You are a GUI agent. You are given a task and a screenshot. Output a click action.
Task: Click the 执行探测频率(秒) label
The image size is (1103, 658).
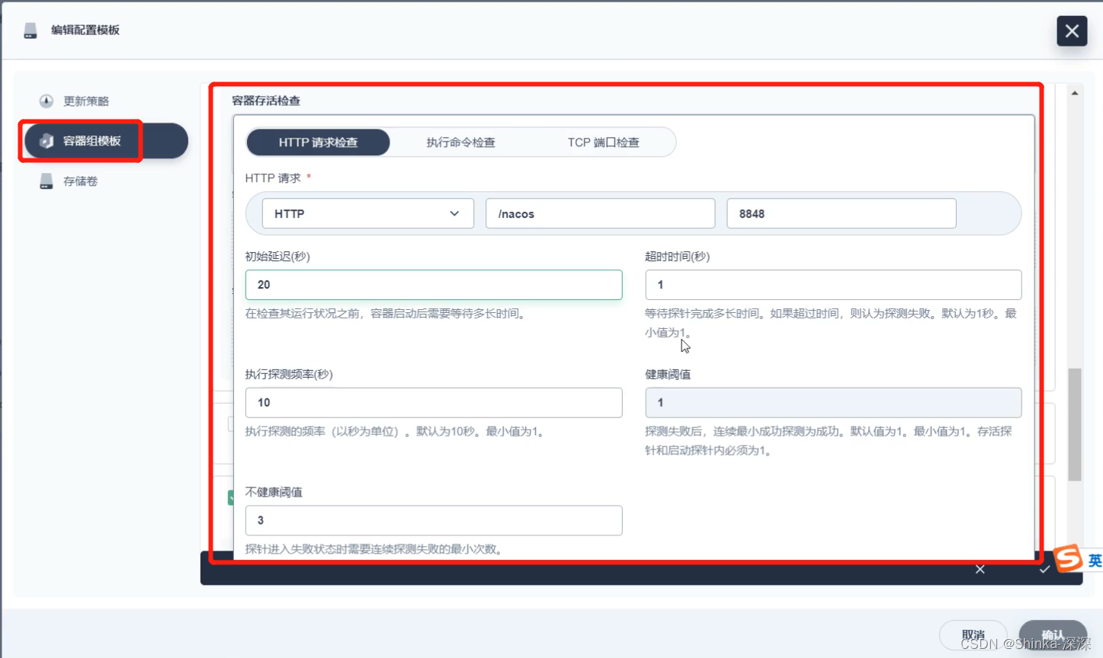[x=289, y=375]
